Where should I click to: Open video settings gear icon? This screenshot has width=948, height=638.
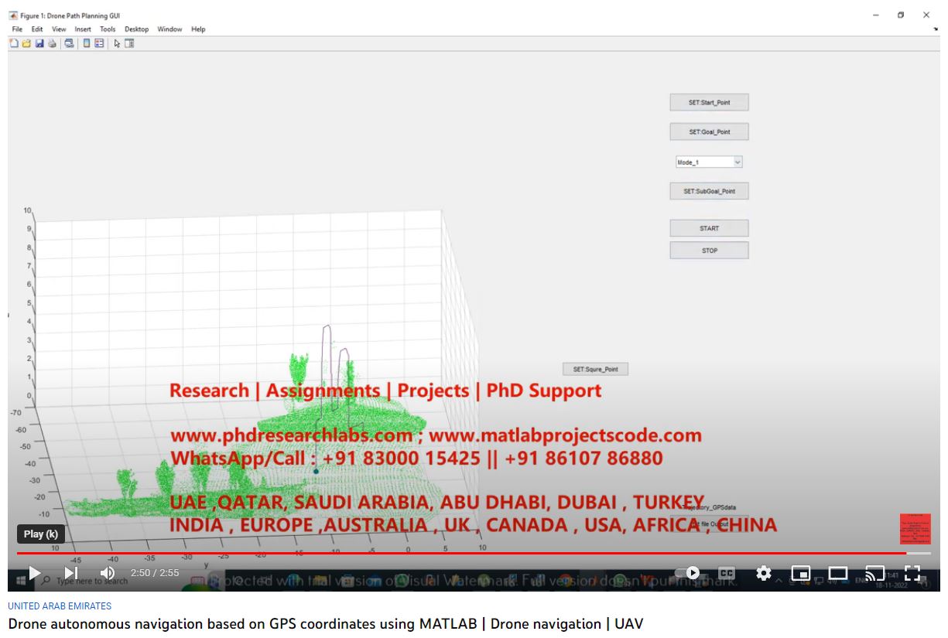click(764, 573)
